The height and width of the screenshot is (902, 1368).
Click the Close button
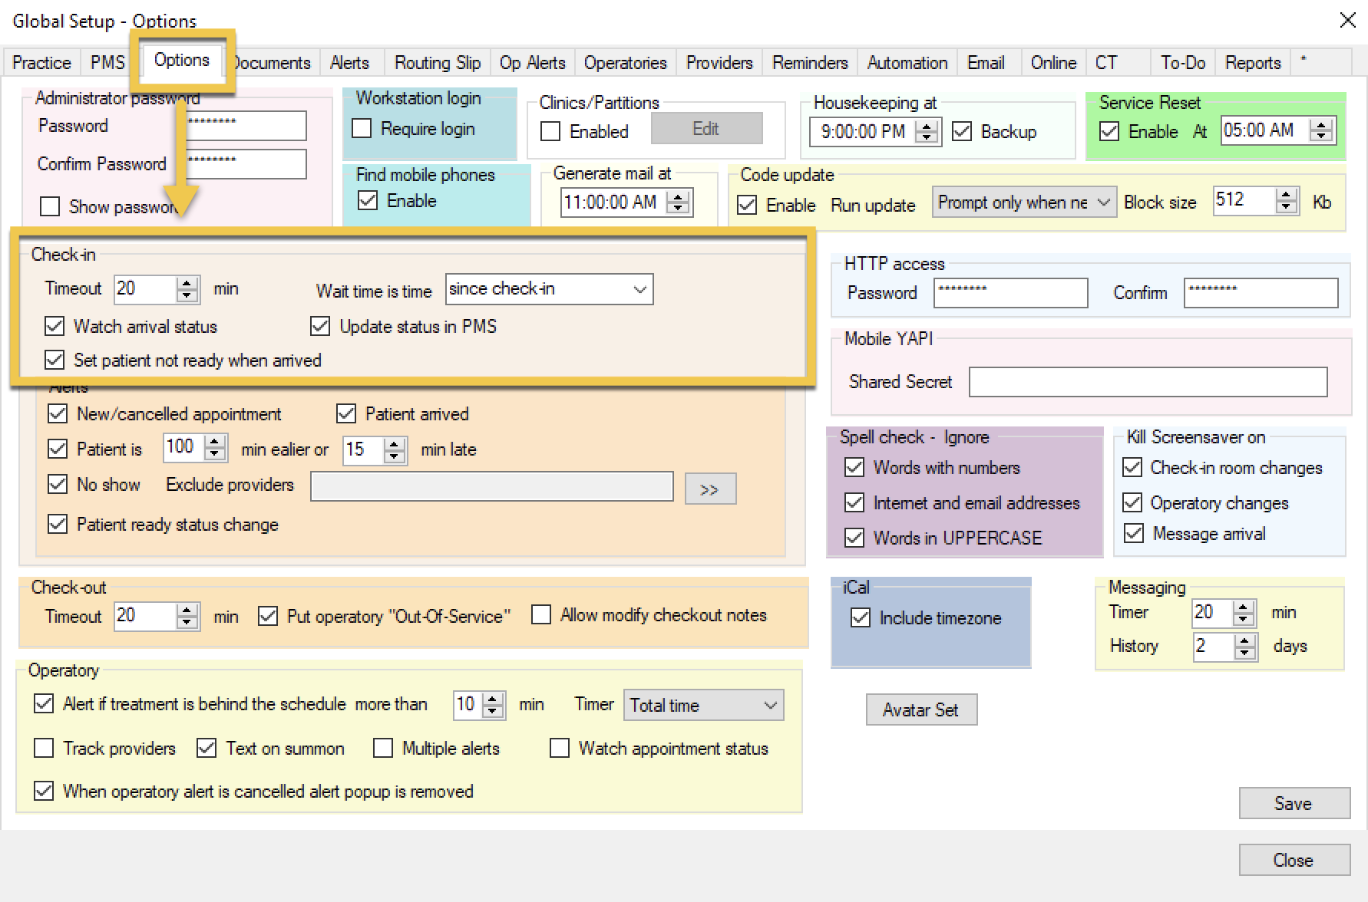point(1294,860)
